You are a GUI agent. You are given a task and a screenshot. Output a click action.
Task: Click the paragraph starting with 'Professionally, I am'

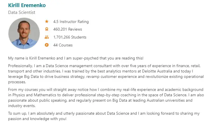coord(106,74)
